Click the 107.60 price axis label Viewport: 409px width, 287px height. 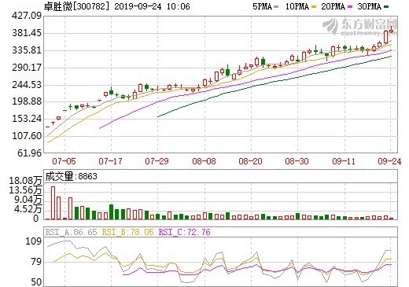(27, 136)
